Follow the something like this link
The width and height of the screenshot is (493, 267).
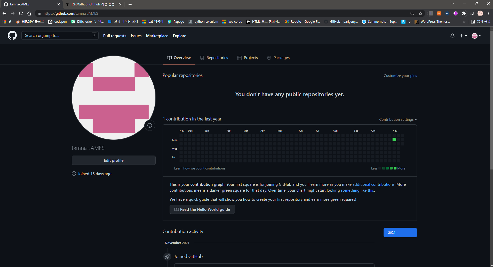[x=357, y=190]
